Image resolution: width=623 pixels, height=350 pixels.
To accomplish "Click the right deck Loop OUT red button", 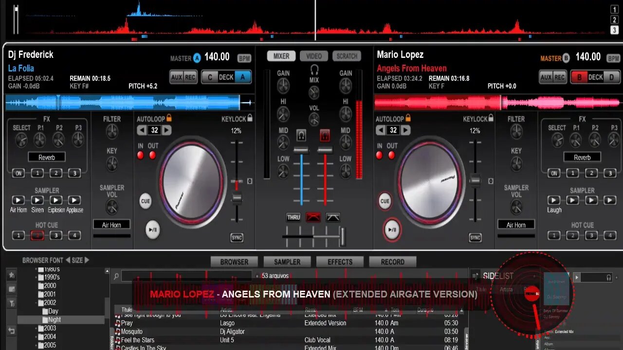I will click(391, 155).
